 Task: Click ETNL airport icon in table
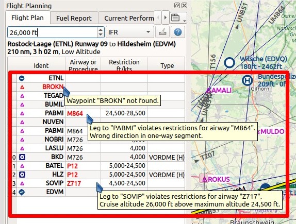pyautogui.click(x=22, y=78)
